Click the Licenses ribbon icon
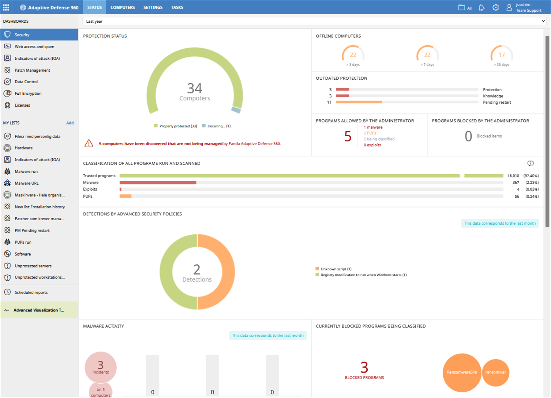Screen dimensions: 551x398 pyautogui.click(x=8, y=105)
